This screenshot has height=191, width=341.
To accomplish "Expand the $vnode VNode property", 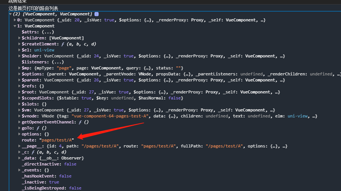I will click(x=19, y=116).
